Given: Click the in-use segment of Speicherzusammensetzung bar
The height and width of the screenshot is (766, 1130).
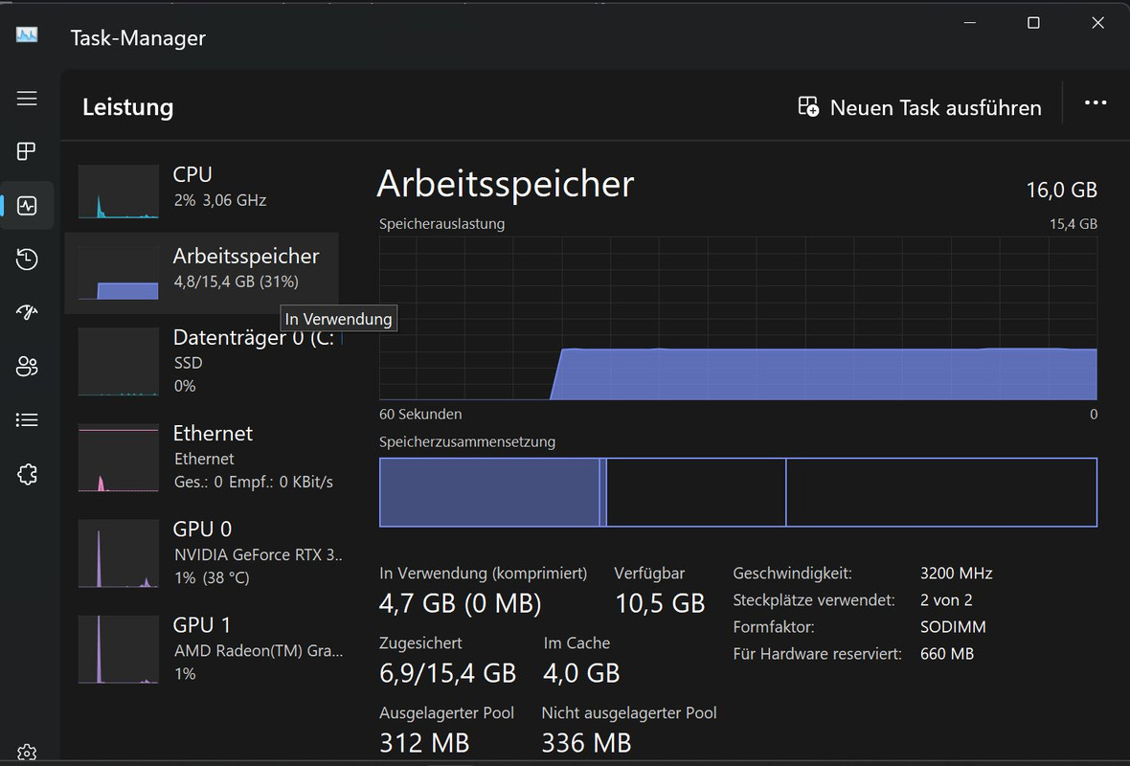Looking at the screenshot, I should (489, 492).
